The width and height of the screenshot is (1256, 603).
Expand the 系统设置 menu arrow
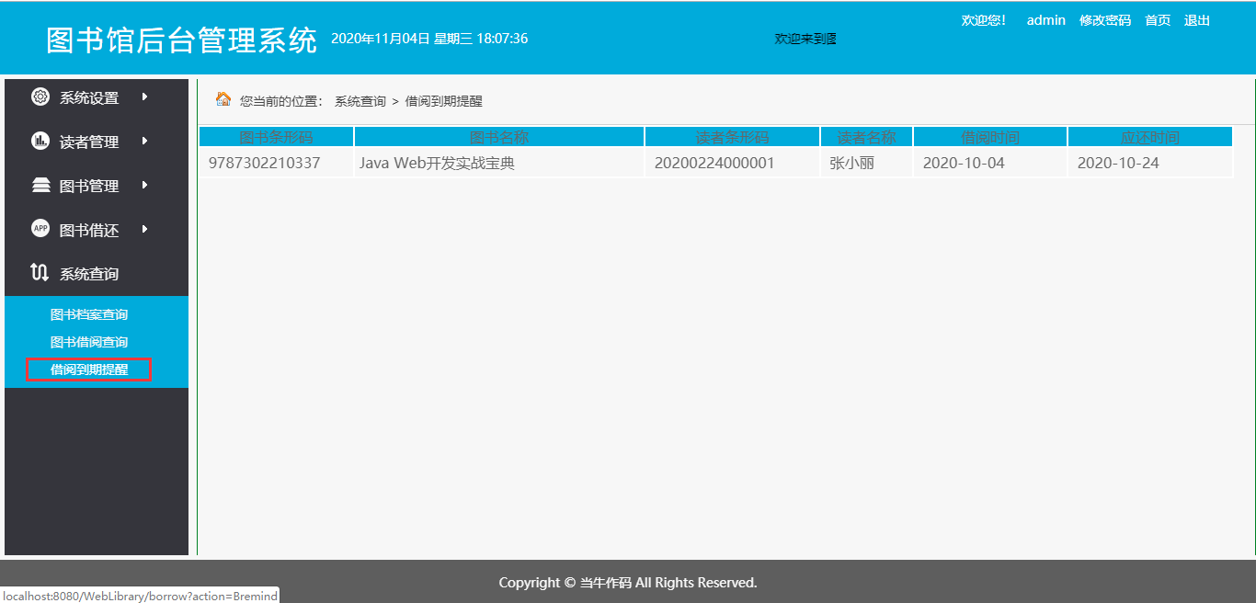(144, 97)
